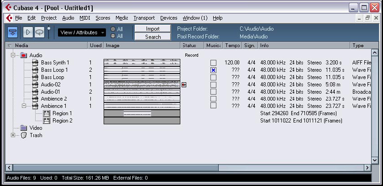The height and width of the screenshot is (186, 383).
Task: Restore the inner Pool window
Action: pyautogui.click(x=367, y=18)
